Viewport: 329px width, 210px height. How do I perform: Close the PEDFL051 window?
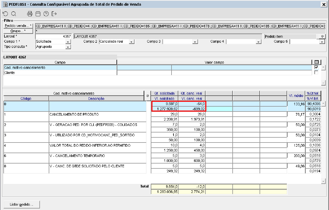[324, 4]
